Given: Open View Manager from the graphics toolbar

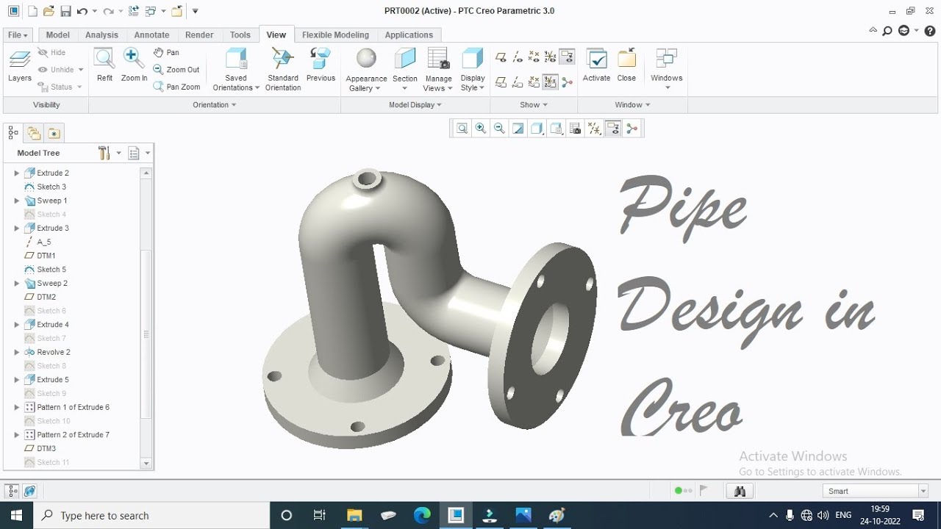Looking at the screenshot, I should [575, 129].
